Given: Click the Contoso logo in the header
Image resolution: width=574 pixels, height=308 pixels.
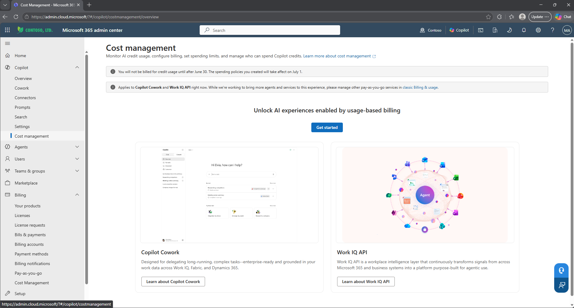Looking at the screenshot, I should [x=35, y=30].
